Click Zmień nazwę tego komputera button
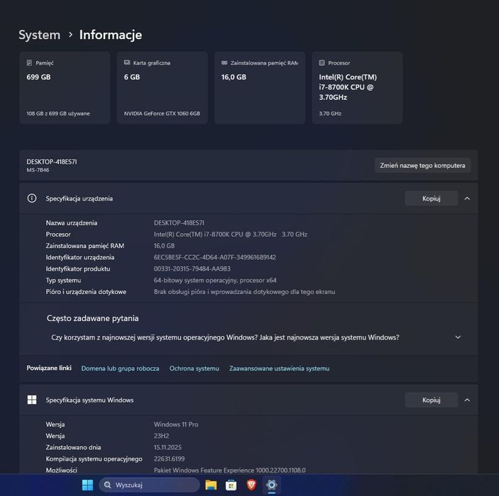 (422, 166)
